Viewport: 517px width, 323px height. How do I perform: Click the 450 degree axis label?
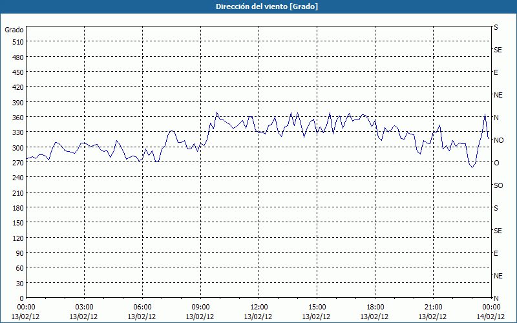pyautogui.click(x=18, y=72)
